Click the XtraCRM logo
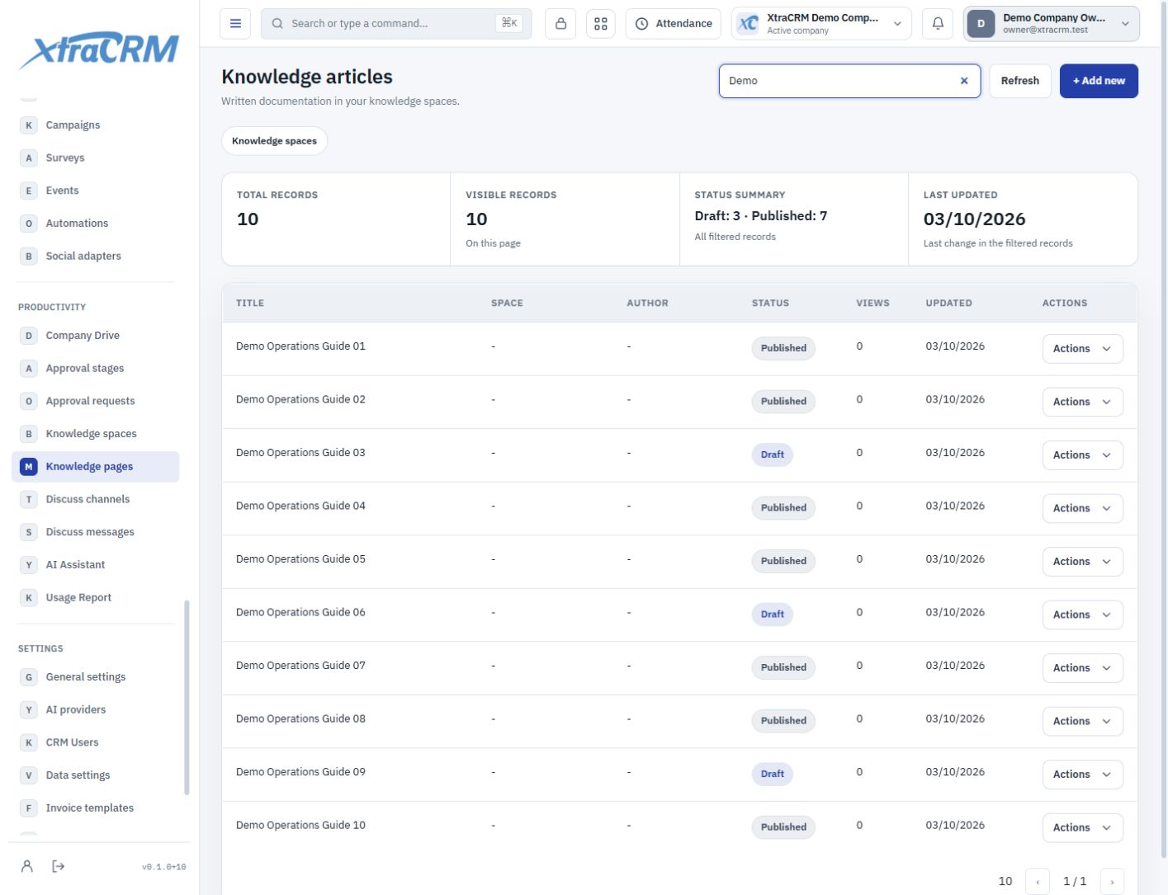This screenshot has width=1168, height=895. tap(99, 50)
